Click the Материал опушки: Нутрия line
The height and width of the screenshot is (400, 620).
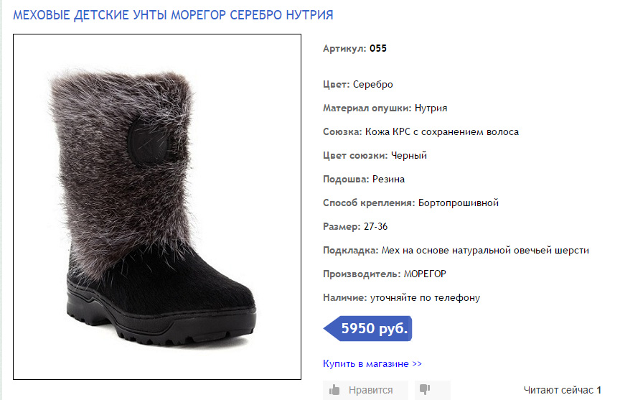pos(385,108)
